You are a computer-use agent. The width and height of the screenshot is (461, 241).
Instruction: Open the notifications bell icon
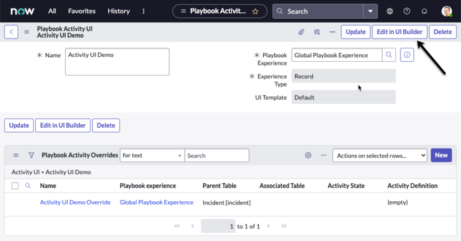tap(424, 11)
